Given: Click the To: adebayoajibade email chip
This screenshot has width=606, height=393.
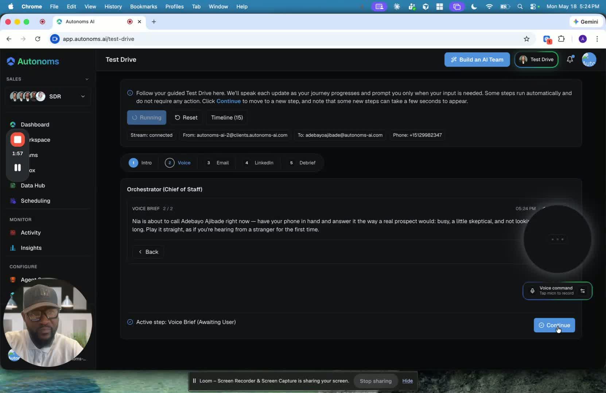Looking at the screenshot, I should pyautogui.click(x=340, y=135).
